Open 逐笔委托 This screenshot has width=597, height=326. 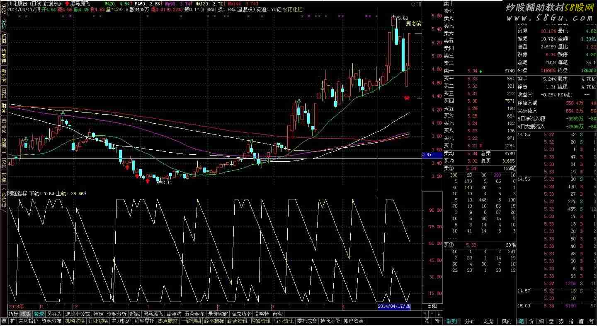tap(145, 321)
